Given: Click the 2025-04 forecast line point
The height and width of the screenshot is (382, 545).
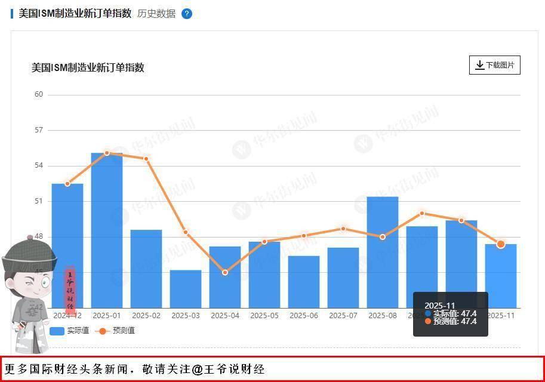Looking at the screenshot, I should [225, 273].
